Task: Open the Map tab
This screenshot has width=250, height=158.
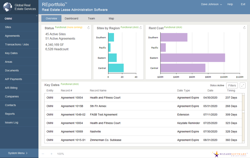Action: (x=111, y=18)
